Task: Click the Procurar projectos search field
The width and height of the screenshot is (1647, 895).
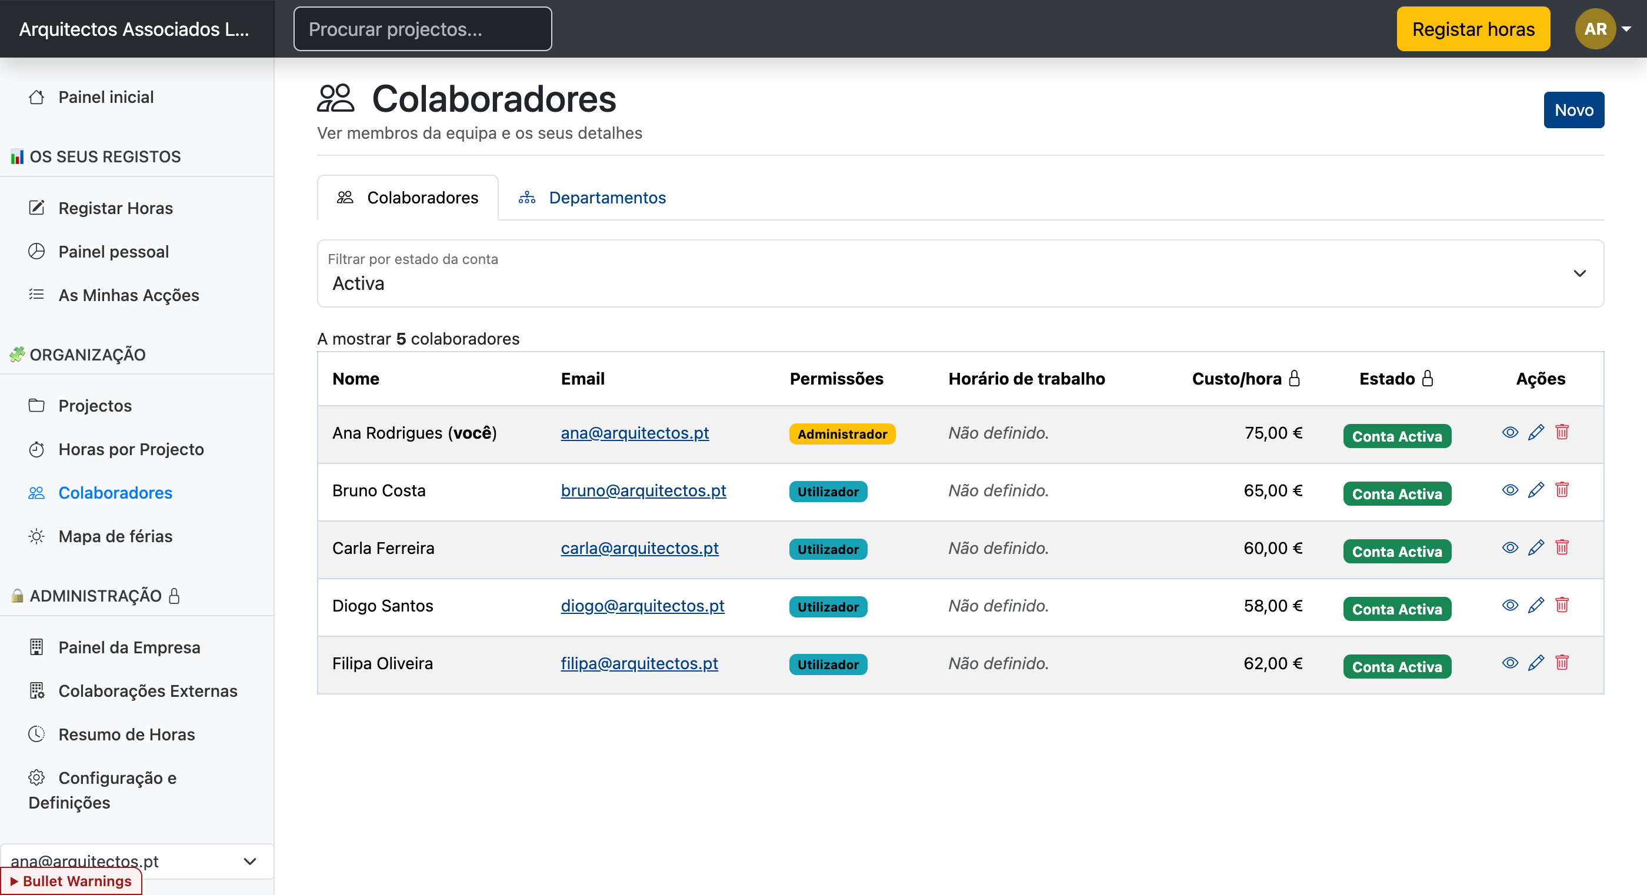Action: coord(422,29)
